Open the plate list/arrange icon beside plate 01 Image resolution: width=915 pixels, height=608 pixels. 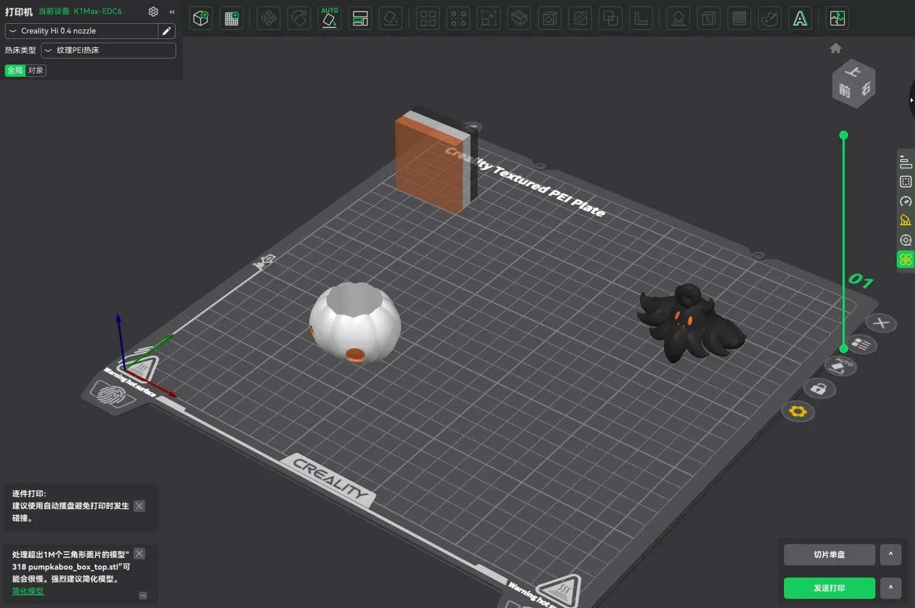click(861, 344)
